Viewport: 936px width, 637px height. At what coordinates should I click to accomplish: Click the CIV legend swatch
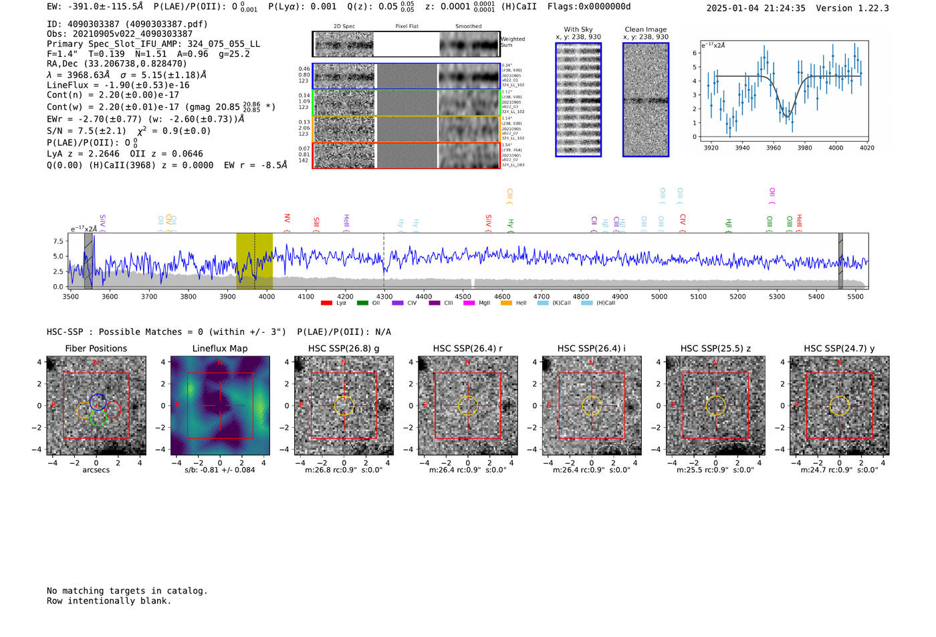398,303
